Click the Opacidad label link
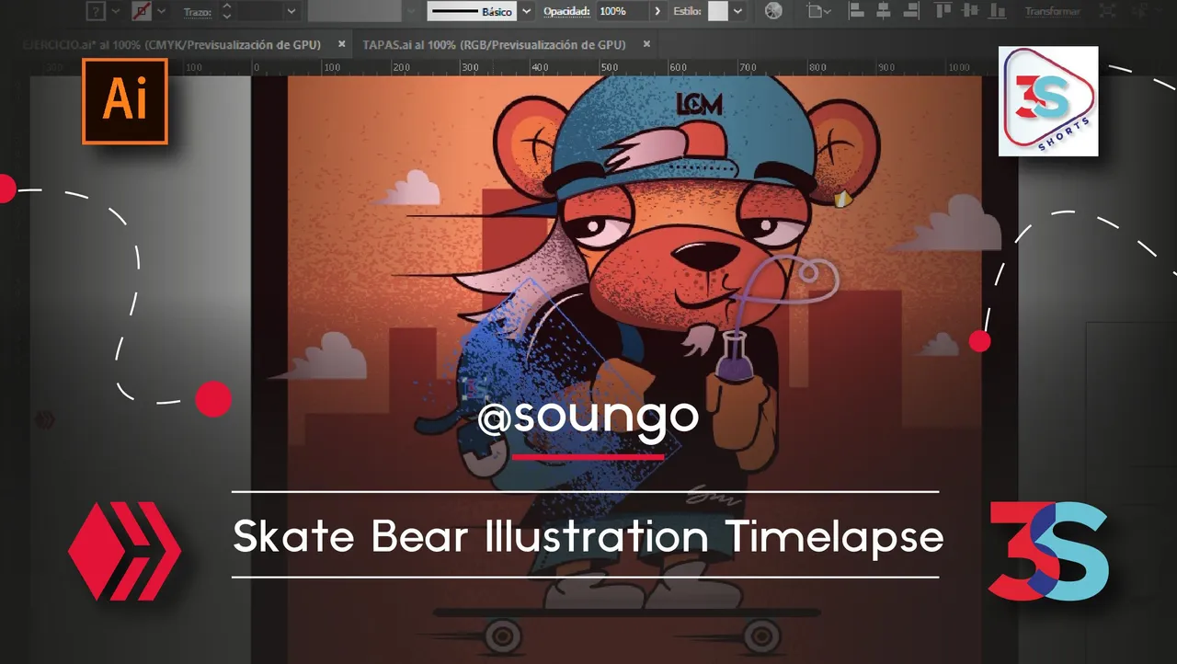Viewport: 1177px width, 664px height. click(566, 11)
